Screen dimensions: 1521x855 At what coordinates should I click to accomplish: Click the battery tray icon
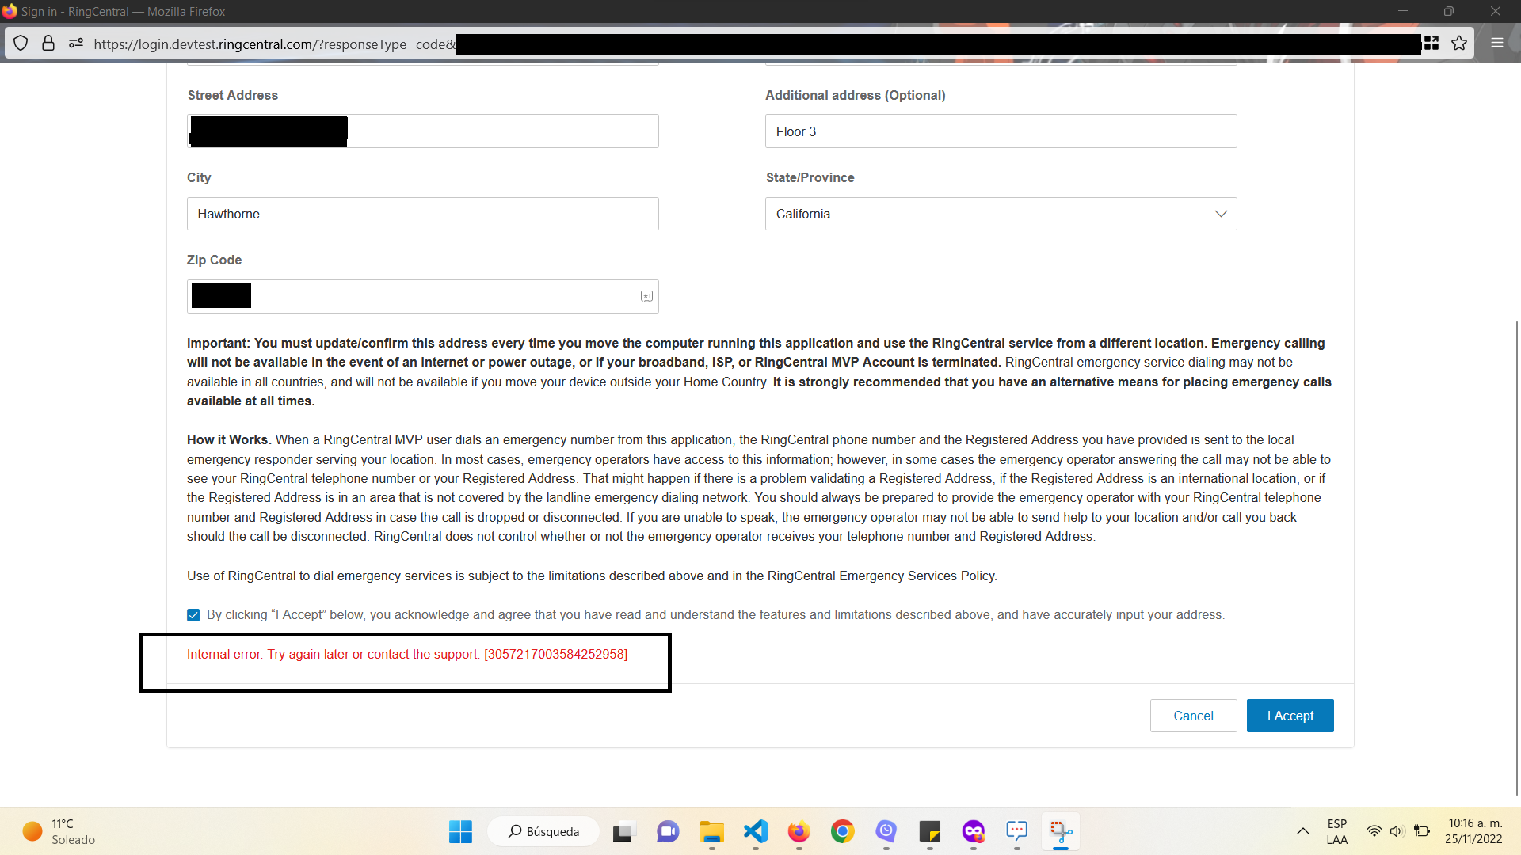point(1422,831)
